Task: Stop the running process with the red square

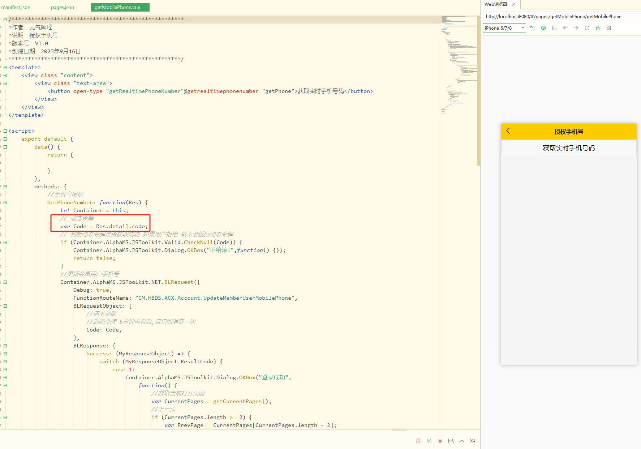Action: (440, 441)
